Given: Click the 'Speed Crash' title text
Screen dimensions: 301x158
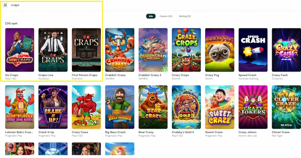Looking at the screenshot, I should pyautogui.click(x=247, y=75).
